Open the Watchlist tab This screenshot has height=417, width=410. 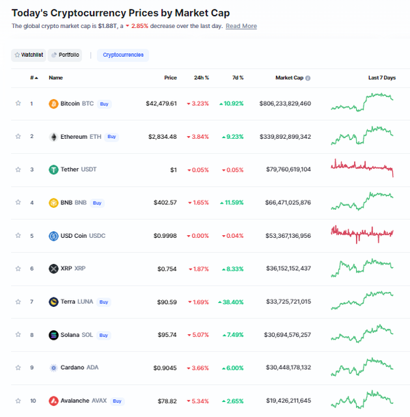pyautogui.click(x=29, y=55)
